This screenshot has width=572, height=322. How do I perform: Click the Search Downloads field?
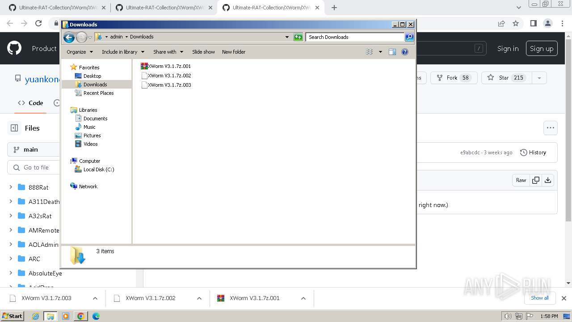pyautogui.click(x=355, y=37)
